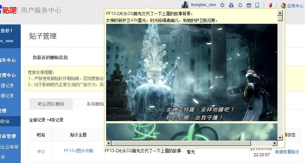Click right arrow of horizontal scrollbar
The width and height of the screenshot is (305, 163).
pos(275,143)
